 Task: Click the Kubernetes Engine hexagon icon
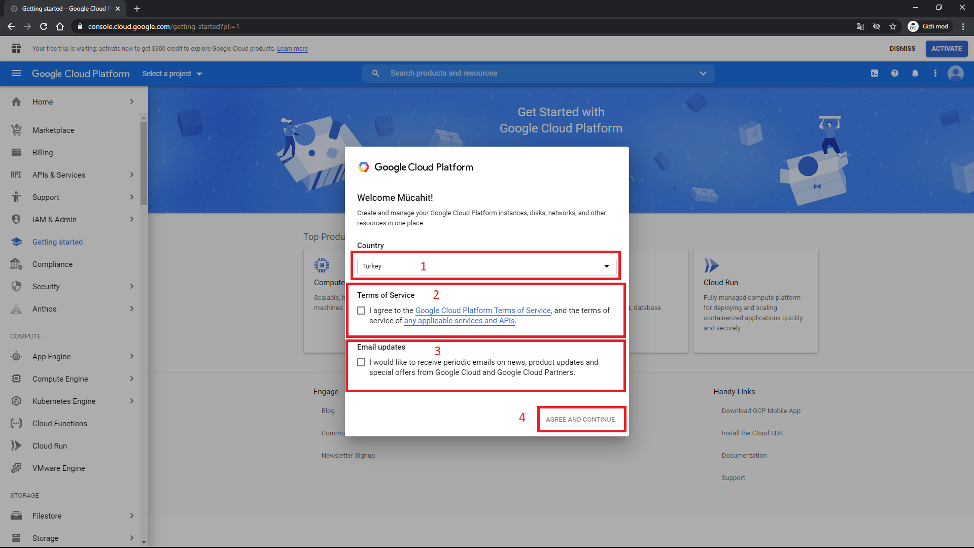click(16, 401)
